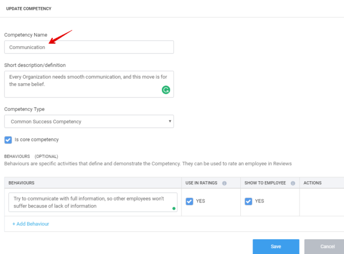The image size is (344, 254).
Task: Click the green status dot in the behaviour field
Action: tap(173, 208)
